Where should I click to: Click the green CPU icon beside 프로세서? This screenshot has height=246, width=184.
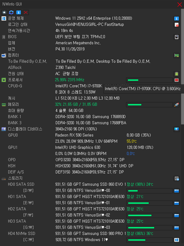[4, 80]
